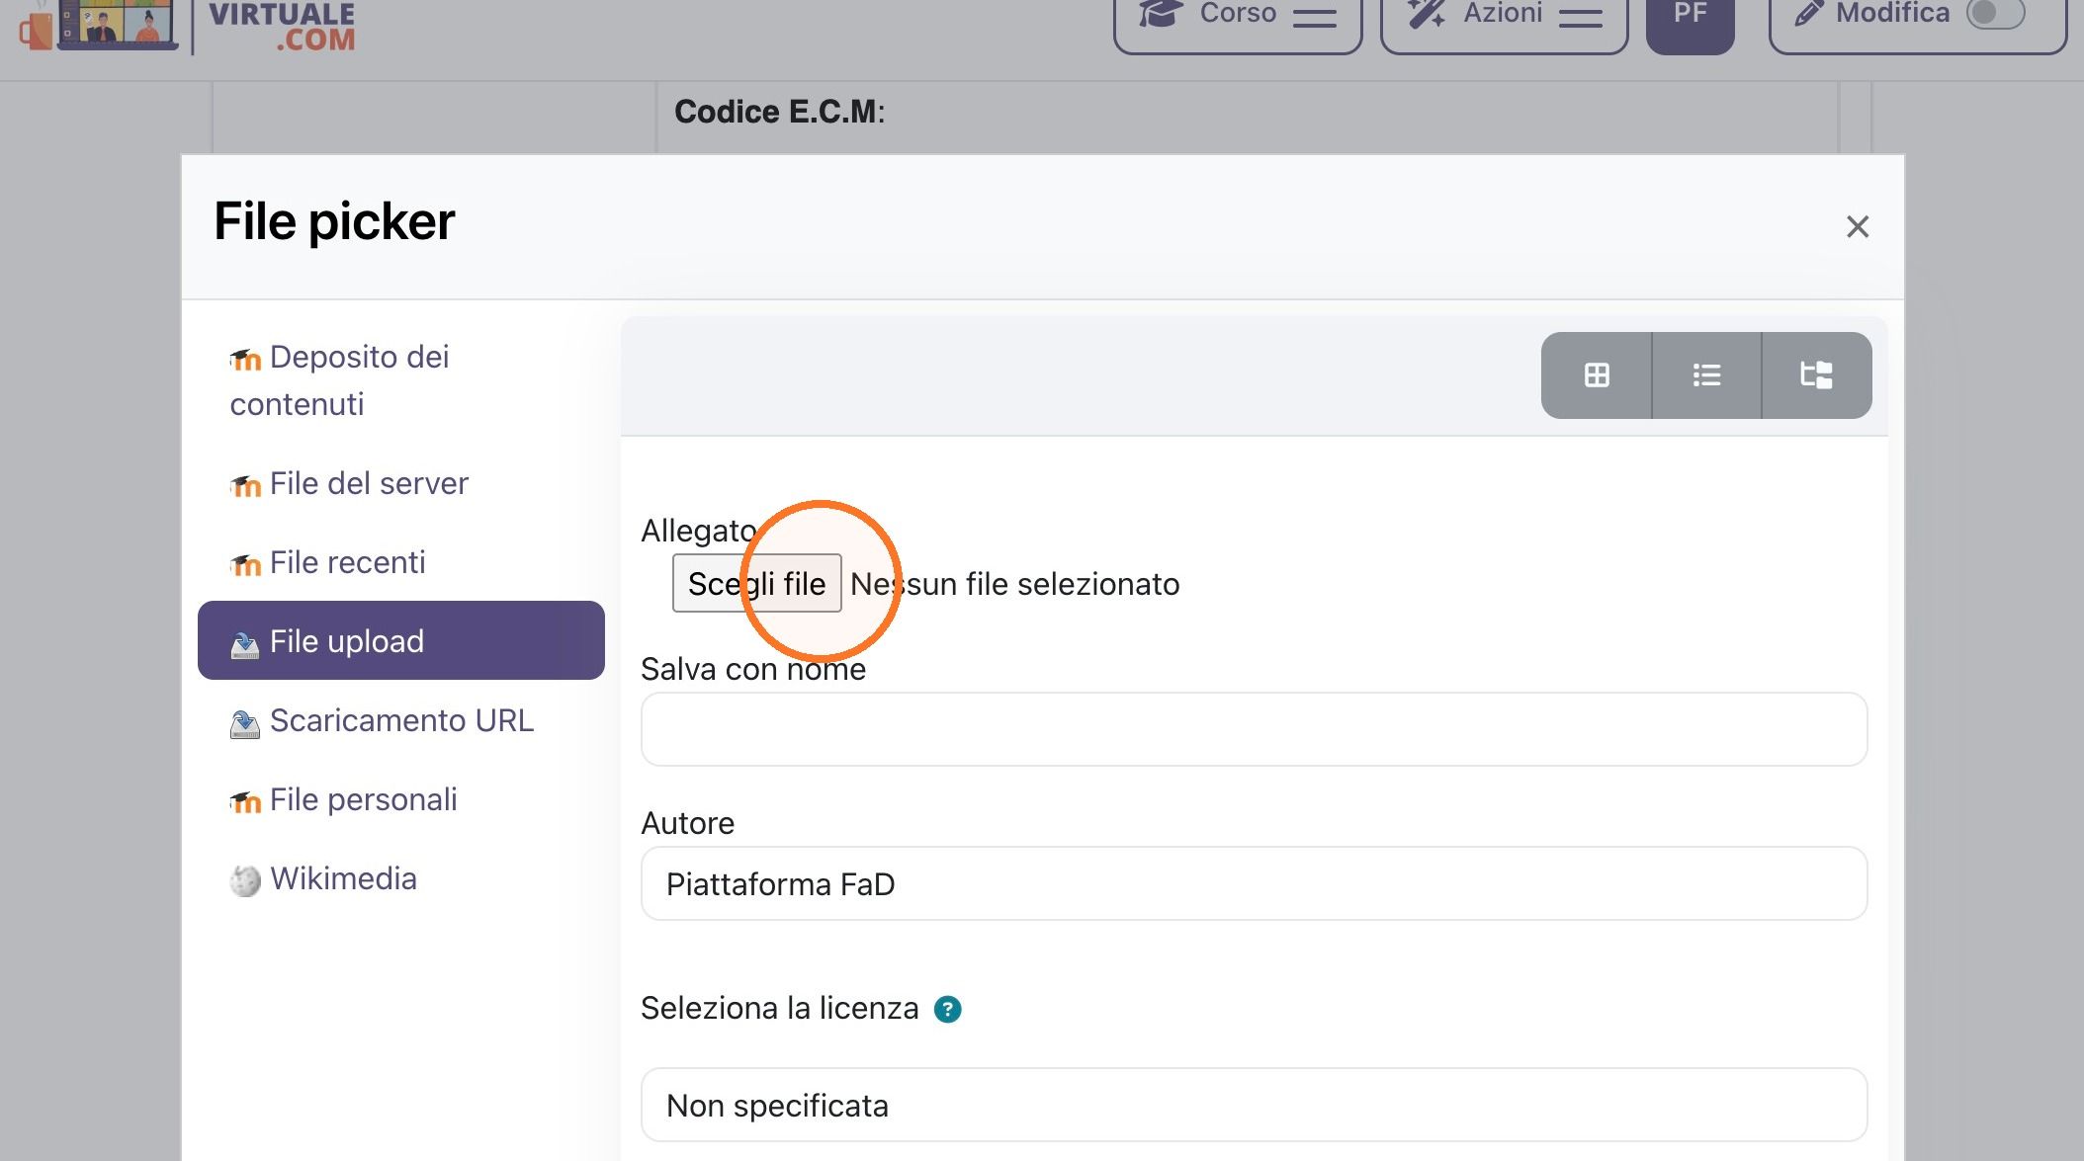Open the Non specificata license dropdown

pyautogui.click(x=1254, y=1105)
